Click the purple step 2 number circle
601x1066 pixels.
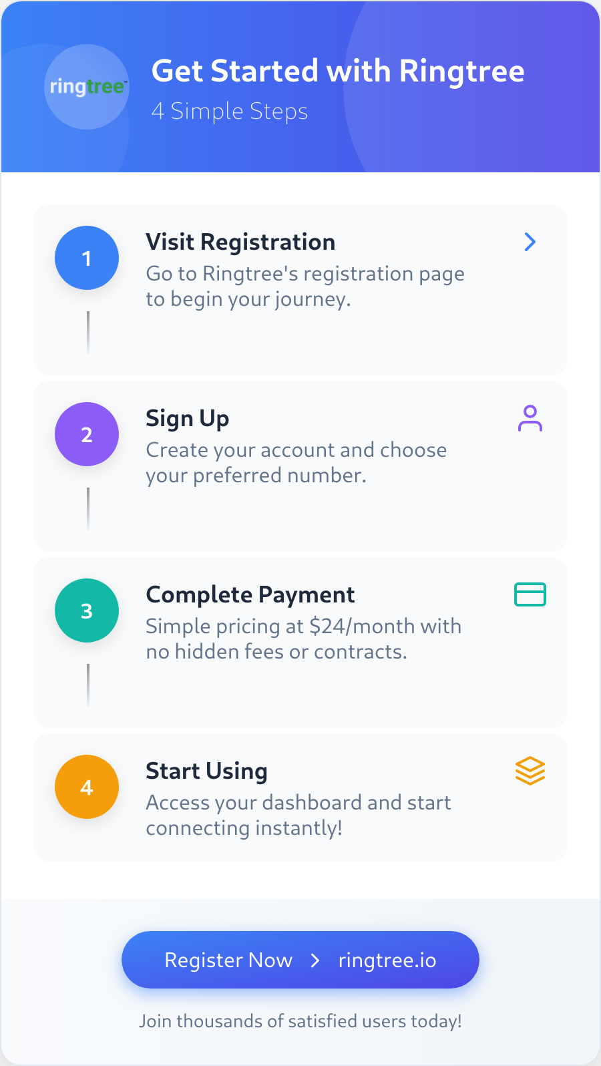pos(87,434)
